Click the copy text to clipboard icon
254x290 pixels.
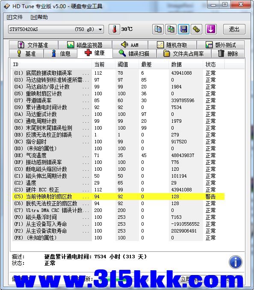pyautogui.click(x=158, y=29)
